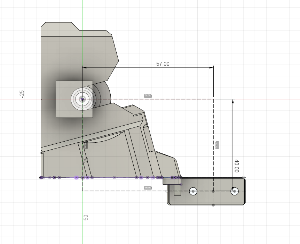Viewport: 300px width, 244px height.
Task: Click the vertical constraint icon on the right construction line
Action: pos(217,145)
